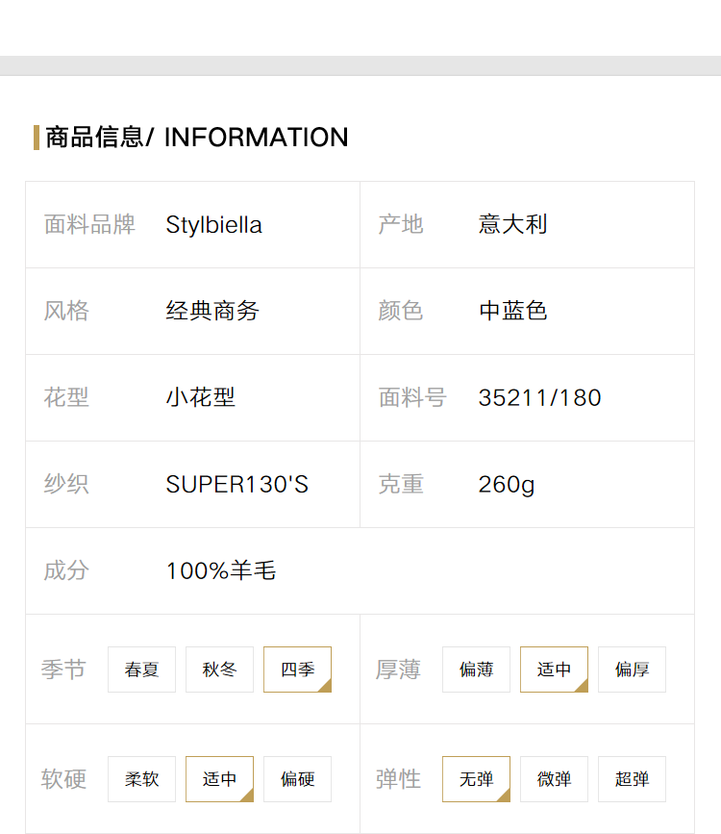Image resolution: width=721 pixels, height=834 pixels.
Task: Click the Stylbiella fabric brand value
Action: pyautogui.click(x=213, y=224)
